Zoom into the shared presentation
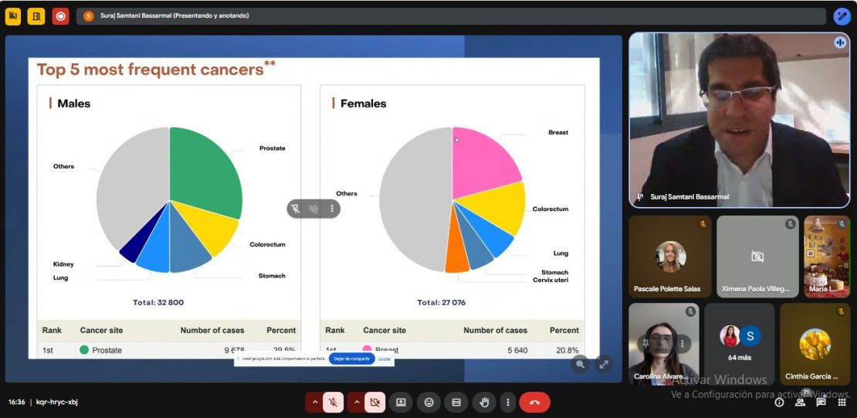 point(581,364)
